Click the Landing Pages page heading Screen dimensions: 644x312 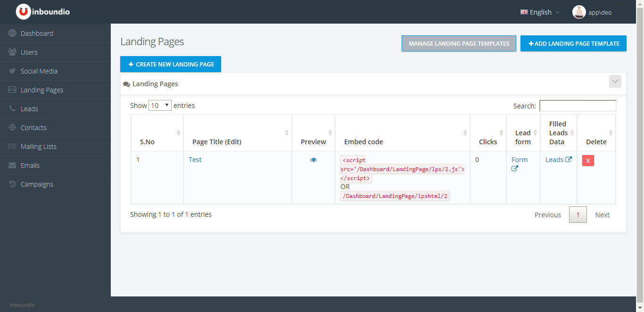point(152,41)
